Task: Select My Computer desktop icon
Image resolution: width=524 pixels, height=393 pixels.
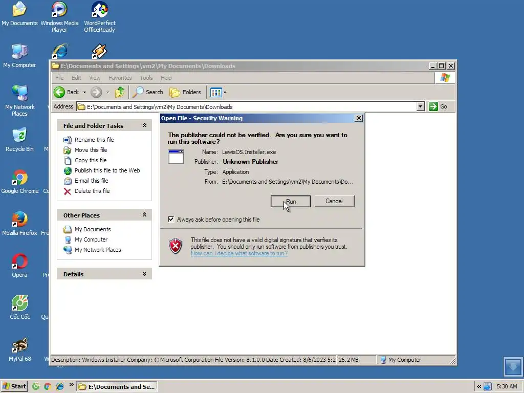Action: coord(19,56)
